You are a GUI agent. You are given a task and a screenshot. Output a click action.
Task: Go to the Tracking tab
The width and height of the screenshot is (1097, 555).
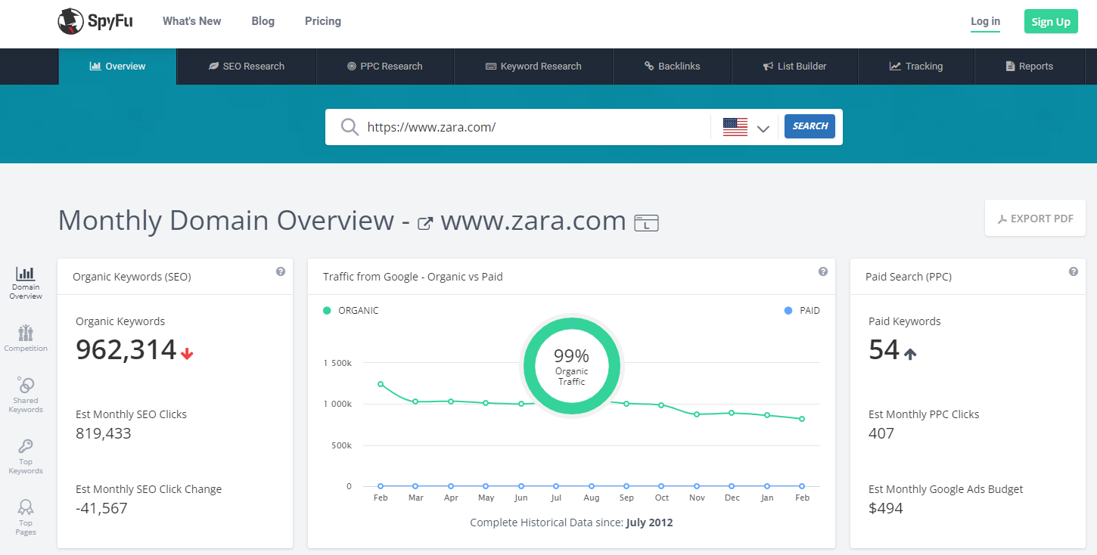pyautogui.click(x=915, y=67)
